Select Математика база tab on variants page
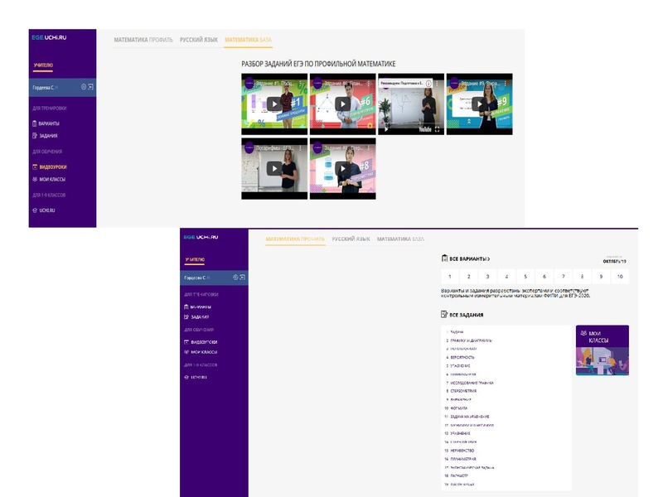 [x=400, y=239]
